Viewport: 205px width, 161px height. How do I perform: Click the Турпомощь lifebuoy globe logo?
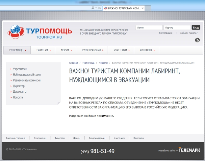tap(16, 32)
